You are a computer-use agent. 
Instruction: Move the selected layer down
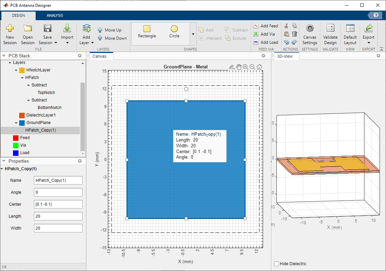coord(112,38)
